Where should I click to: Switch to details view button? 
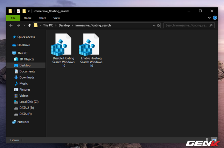(x=209, y=140)
